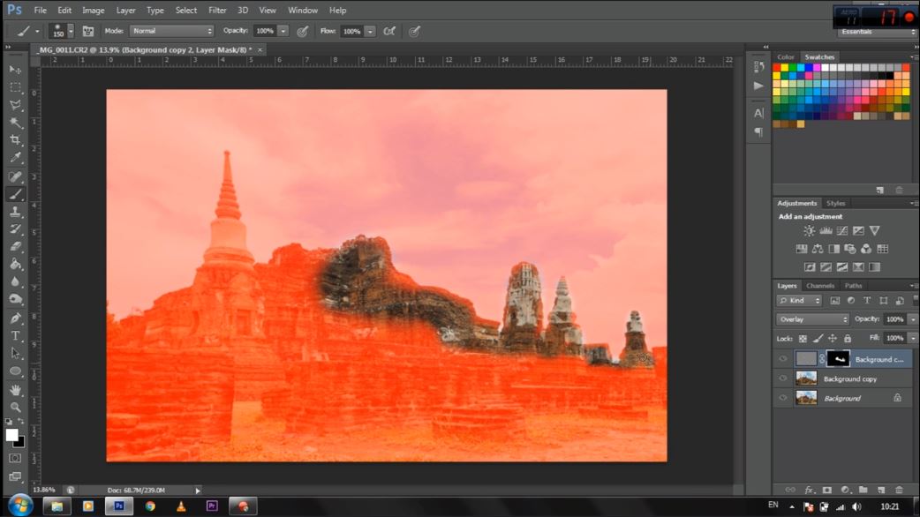The image size is (920, 517).
Task: Expand the Essentials workspace dropdown
Action: click(x=877, y=32)
